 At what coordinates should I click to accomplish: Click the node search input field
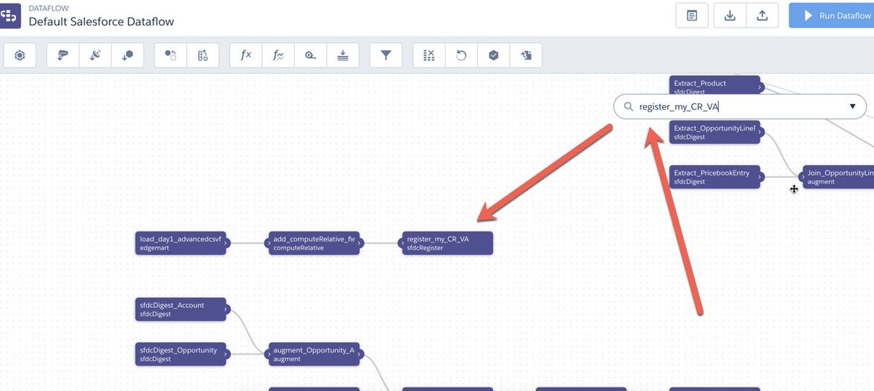point(739,107)
